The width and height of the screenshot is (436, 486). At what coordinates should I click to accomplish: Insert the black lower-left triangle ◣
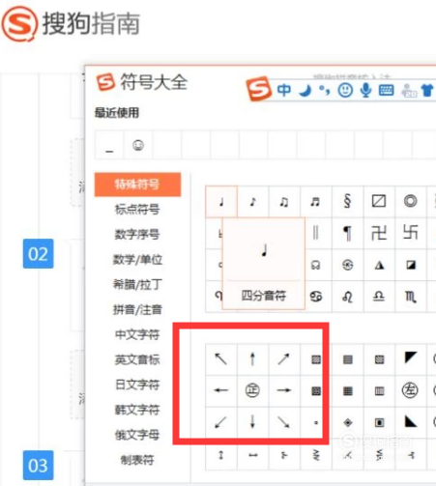pos(410,422)
